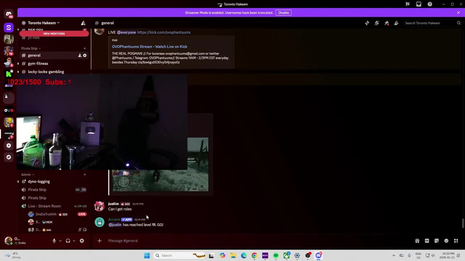Open kick.com/ovophantuums link

pos(163,32)
